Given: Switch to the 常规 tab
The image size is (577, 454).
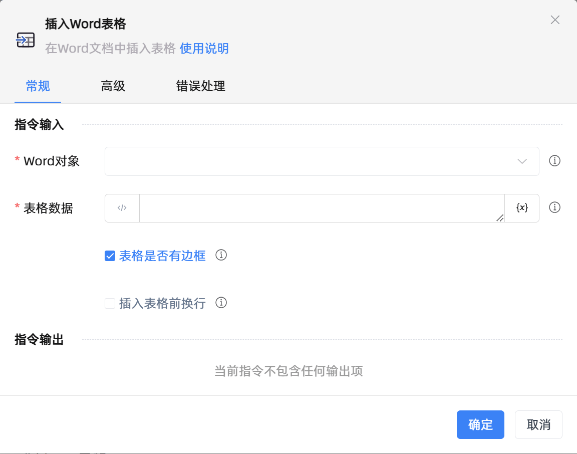Looking at the screenshot, I should click(38, 86).
